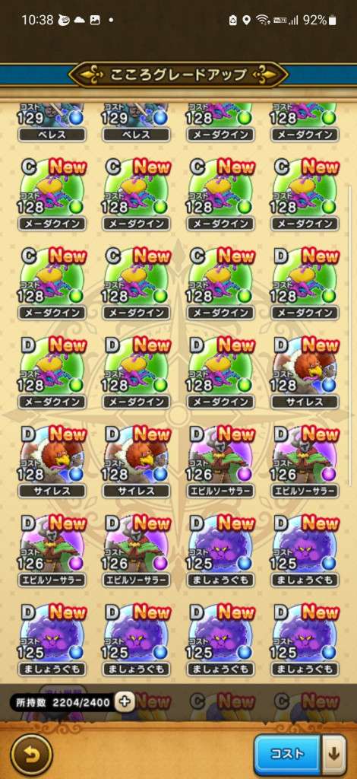Select D-rank メーダクイン beside three C-rank ones
The image size is (357, 779).
305,283
